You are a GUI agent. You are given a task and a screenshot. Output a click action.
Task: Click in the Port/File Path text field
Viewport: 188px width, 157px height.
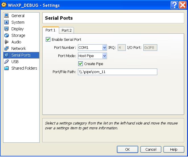pos(117,72)
